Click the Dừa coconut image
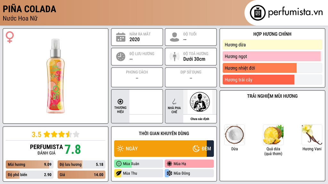Screen dimensions: 328x184 tap(234, 135)
